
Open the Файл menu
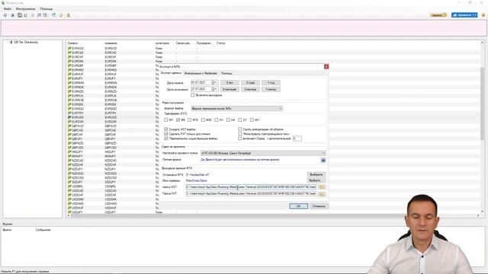(8, 8)
